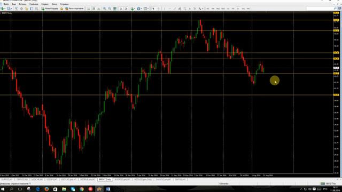Show the Market Watch panel
Screen dimensions: 342x192
[17, 9]
